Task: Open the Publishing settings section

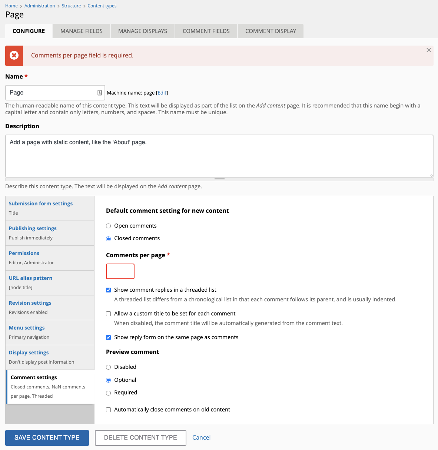Action: [33, 228]
